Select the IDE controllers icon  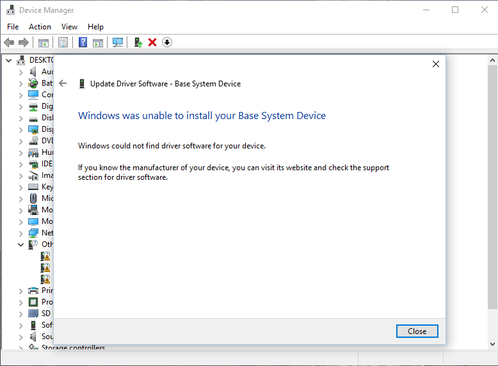(33, 164)
